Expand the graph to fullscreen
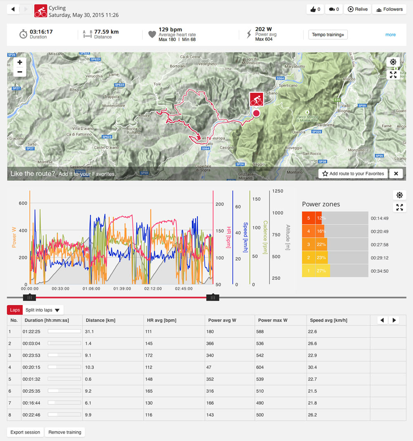This screenshot has height=441, width=413. [399, 207]
